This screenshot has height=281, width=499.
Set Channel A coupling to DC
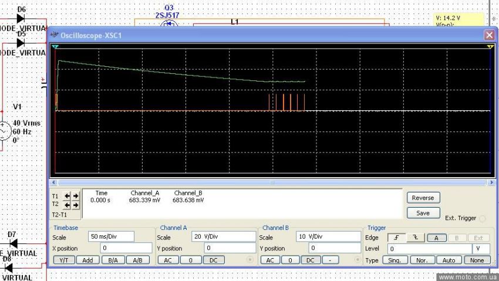click(213, 260)
